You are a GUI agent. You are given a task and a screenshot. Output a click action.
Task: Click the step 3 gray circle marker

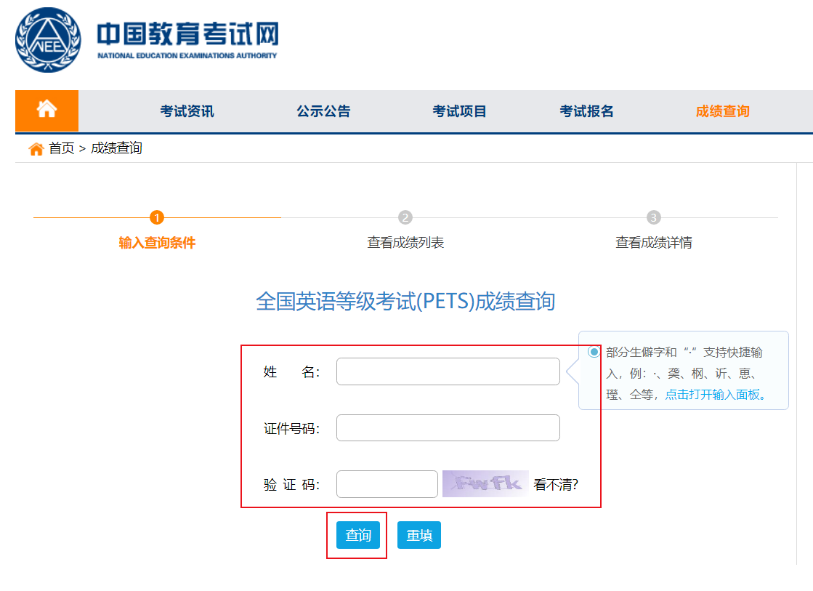(654, 217)
